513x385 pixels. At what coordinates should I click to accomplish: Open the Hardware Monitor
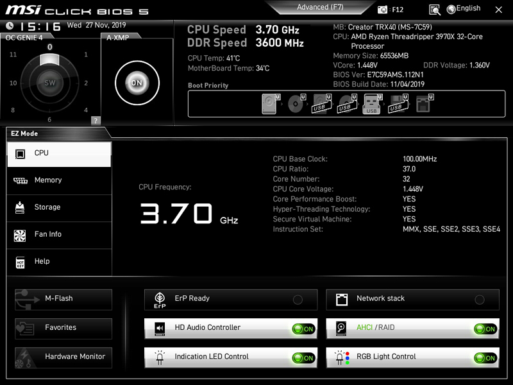tap(63, 357)
